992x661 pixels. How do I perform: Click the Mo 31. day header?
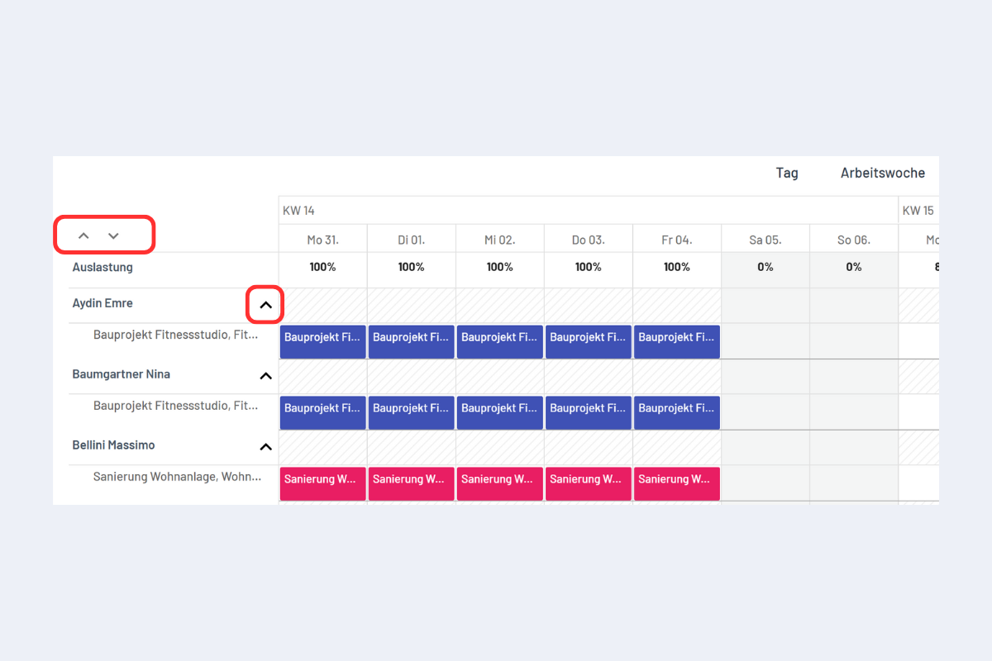coord(322,240)
